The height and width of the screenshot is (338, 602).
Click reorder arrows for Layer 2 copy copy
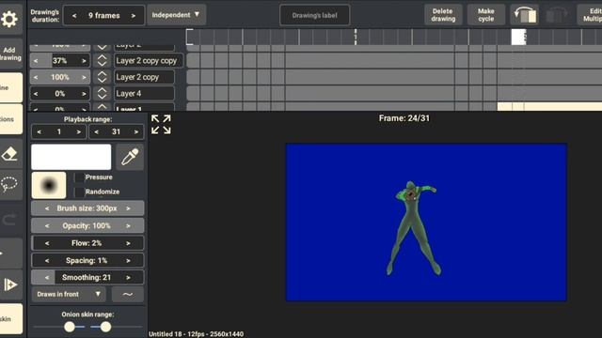pos(102,60)
